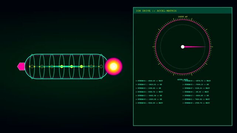237x133 pixels.
Task: Expand the STREAM-A row arrow
Action: pyautogui.click(x=136, y=81)
